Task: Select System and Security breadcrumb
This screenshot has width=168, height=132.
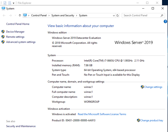Action: (x=63, y=15)
